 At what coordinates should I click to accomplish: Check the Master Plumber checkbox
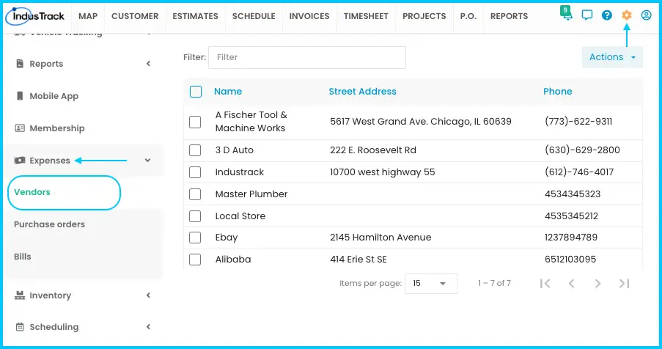coord(195,194)
